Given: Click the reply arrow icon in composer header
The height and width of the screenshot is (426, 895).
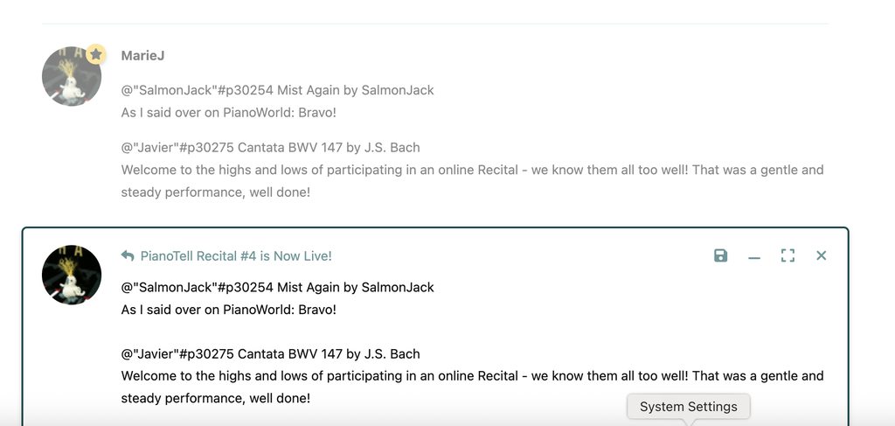Looking at the screenshot, I should click(x=128, y=256).
